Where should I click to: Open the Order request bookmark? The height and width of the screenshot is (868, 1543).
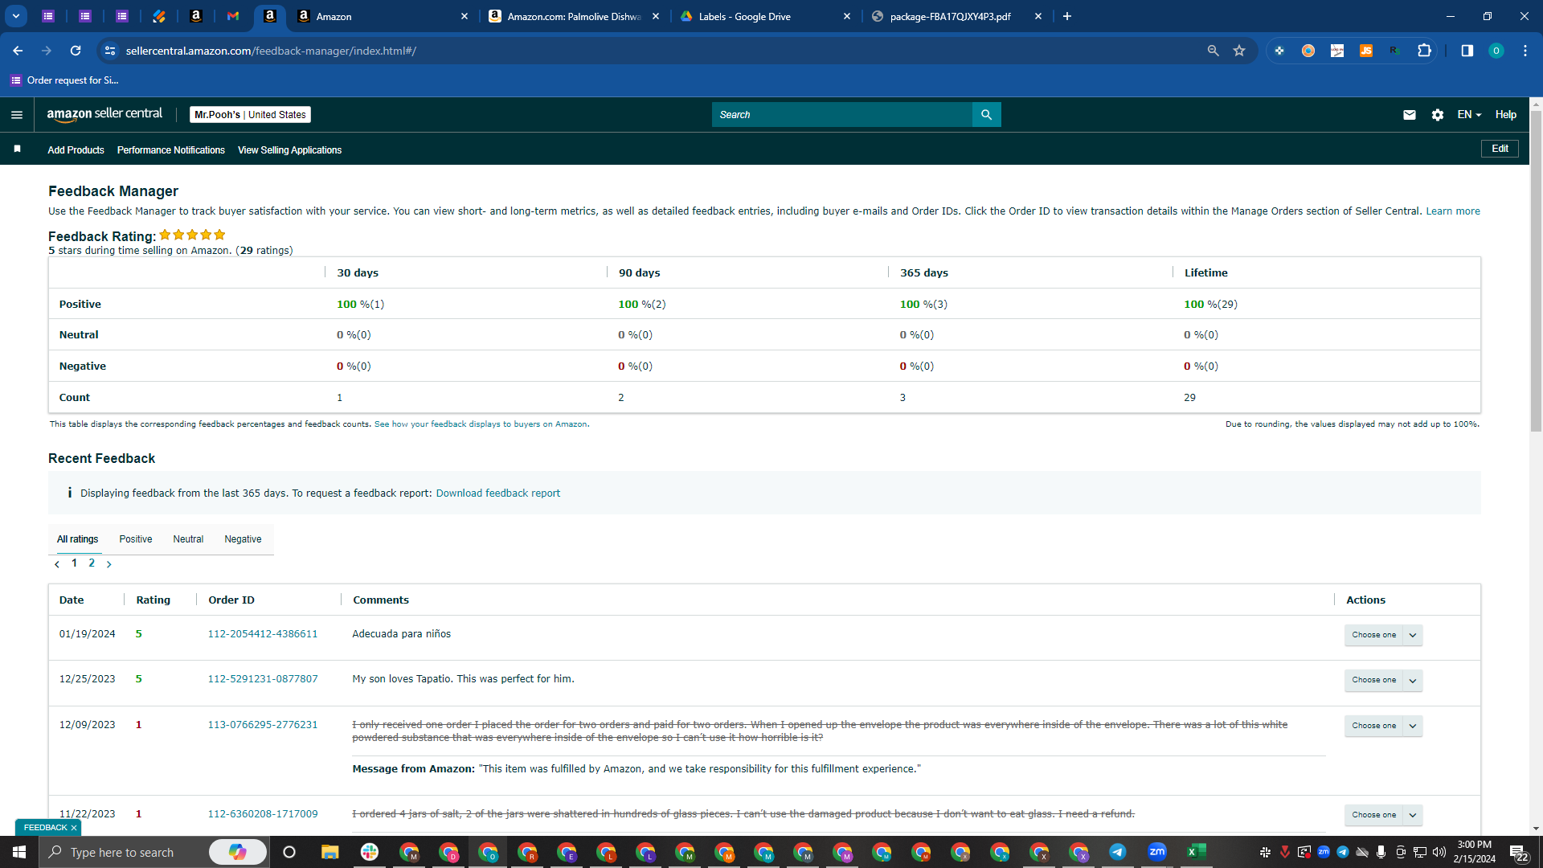click(64, 80)
